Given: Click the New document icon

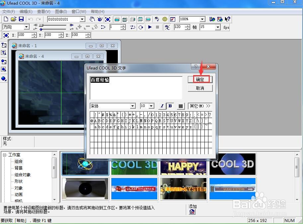Looking at the screenshot, I should (6, 19).
